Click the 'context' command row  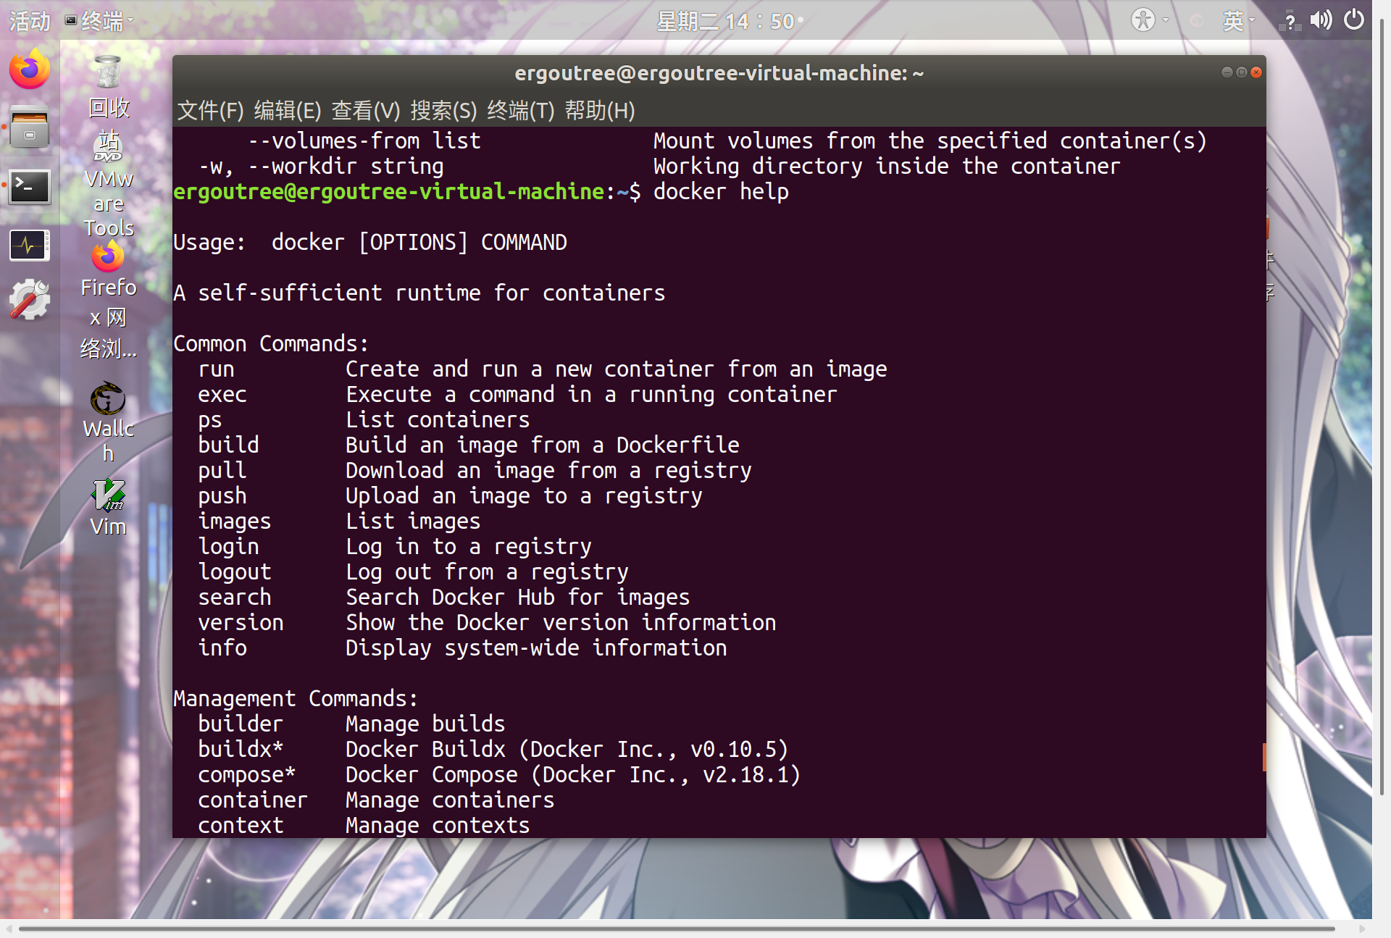[364, 826]
